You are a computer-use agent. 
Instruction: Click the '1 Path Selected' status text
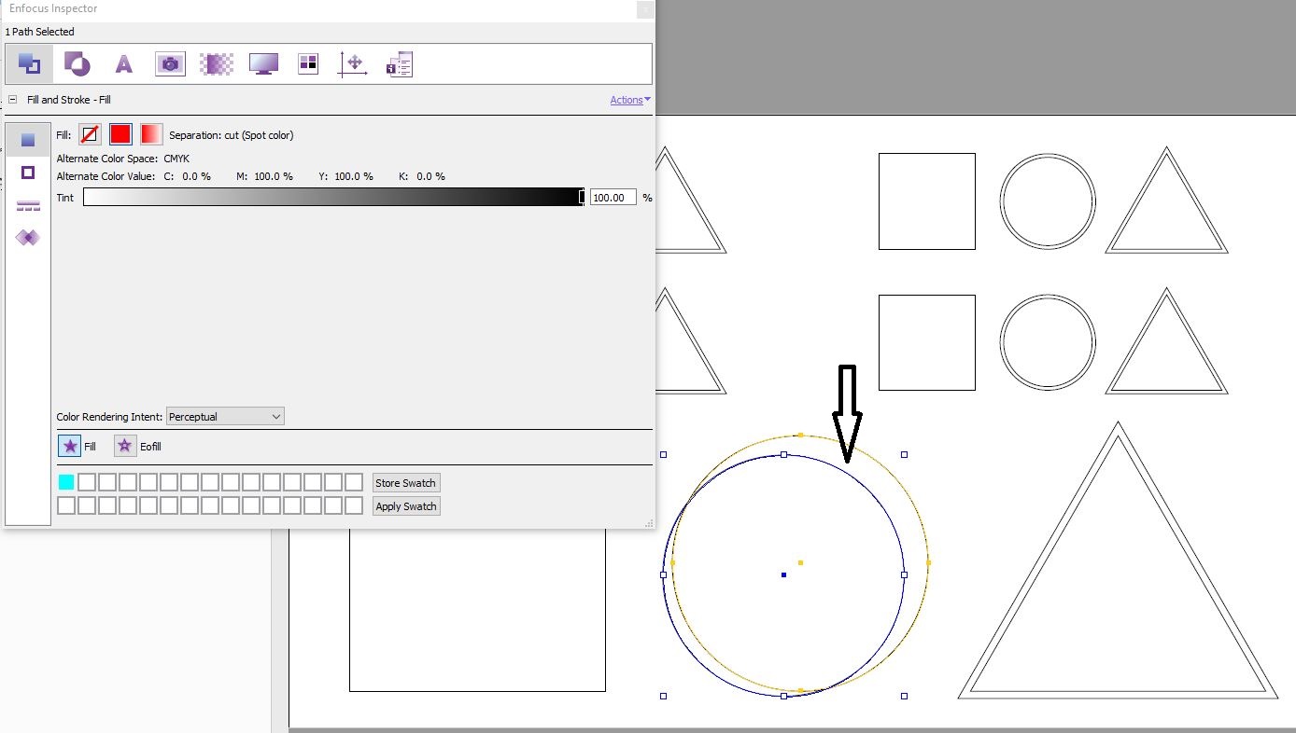[39, 32]
